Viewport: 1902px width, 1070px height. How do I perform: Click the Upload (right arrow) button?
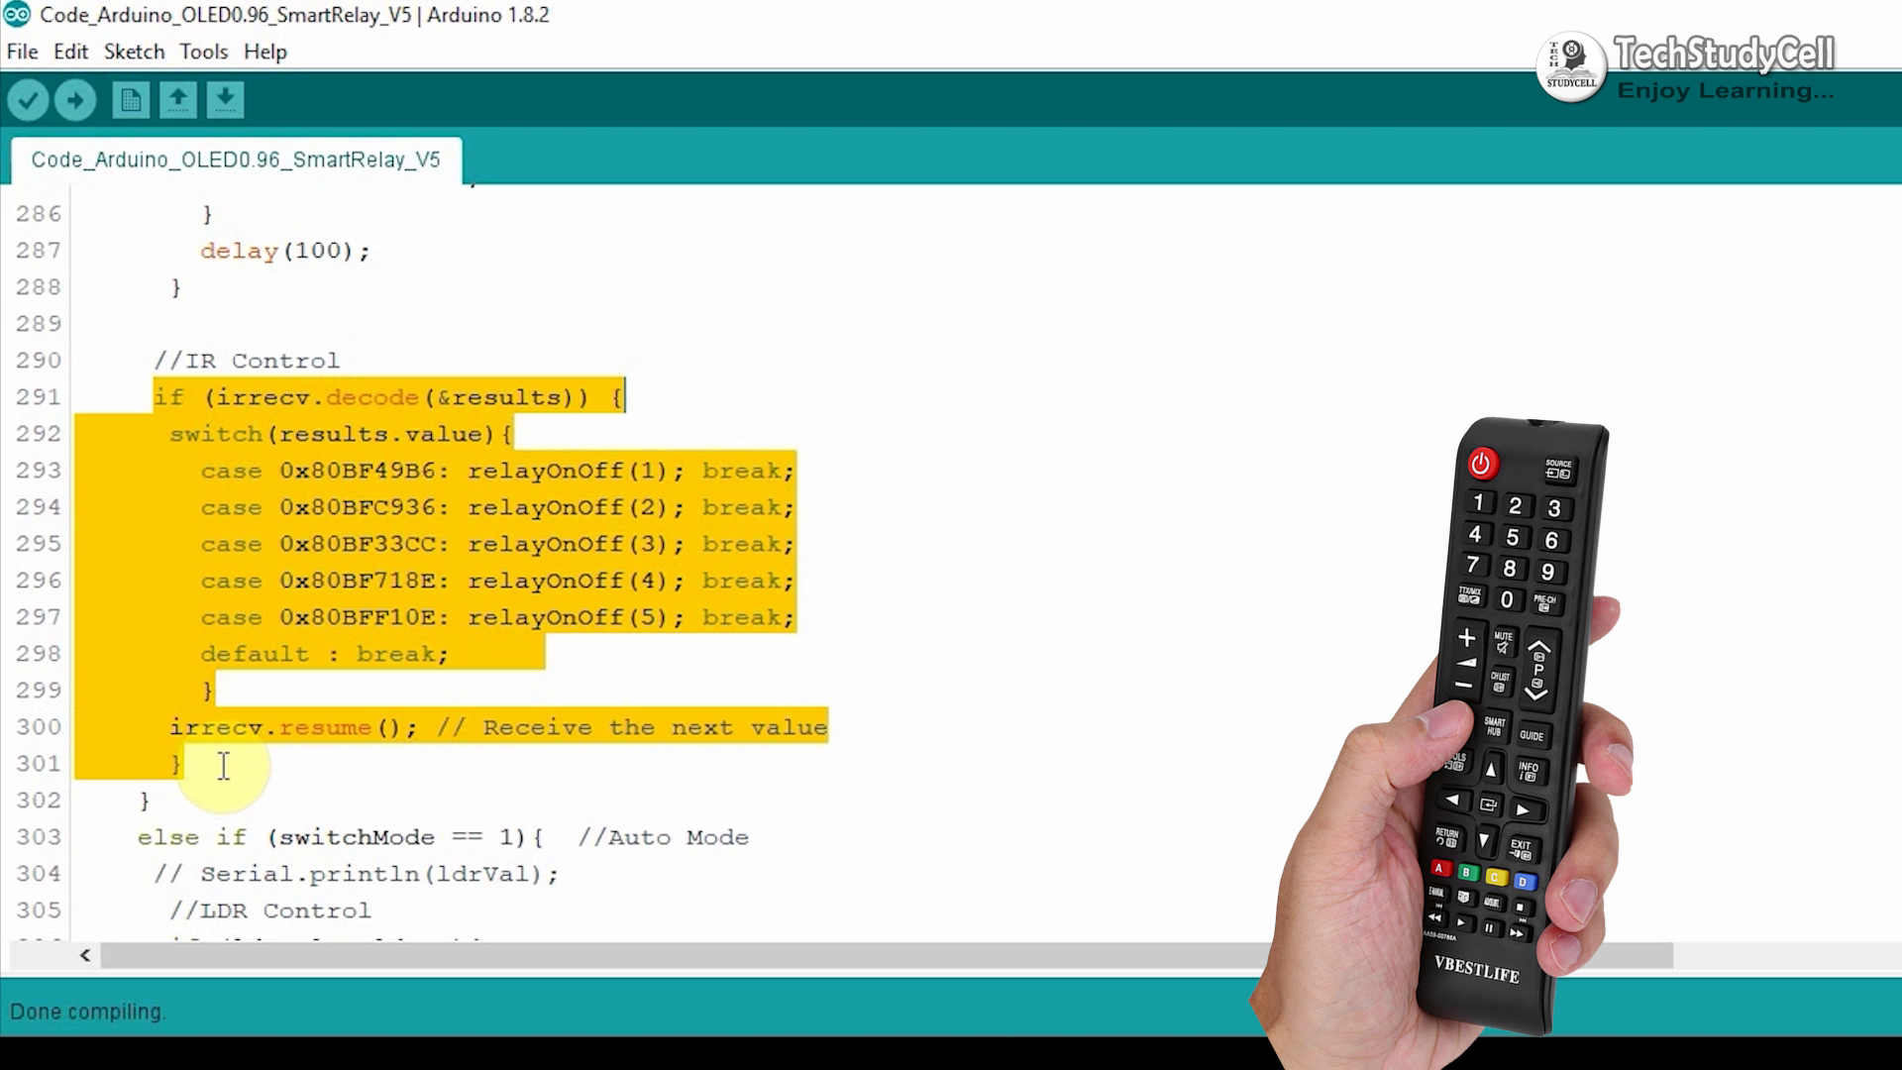click(74, 99)
